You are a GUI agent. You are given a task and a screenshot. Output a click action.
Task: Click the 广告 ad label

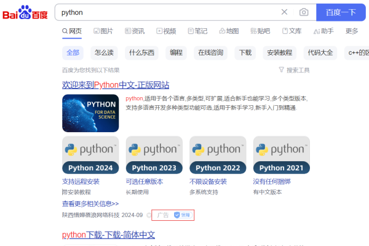(163, 215)
